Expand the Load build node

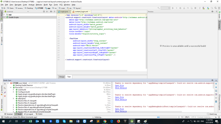point(13,90)
